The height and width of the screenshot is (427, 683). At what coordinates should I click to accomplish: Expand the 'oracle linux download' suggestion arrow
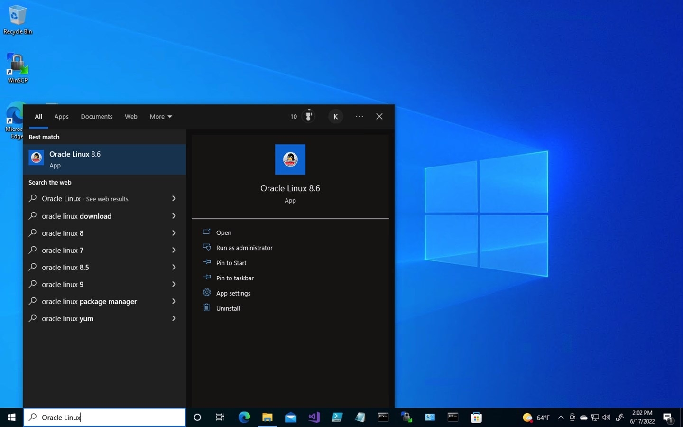(x=174, y=216)
